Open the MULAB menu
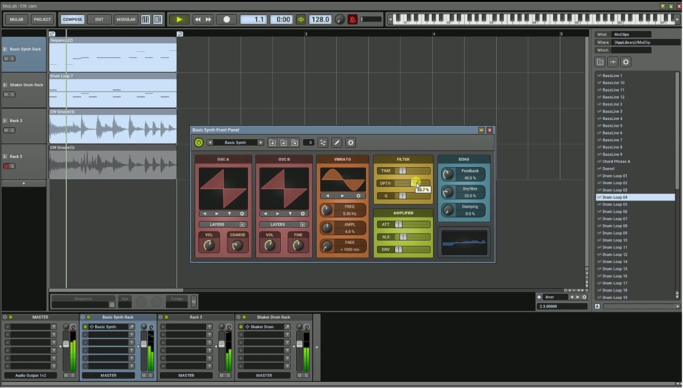The width and height of the screenshot is (683, 388). [x=16, y=19]
